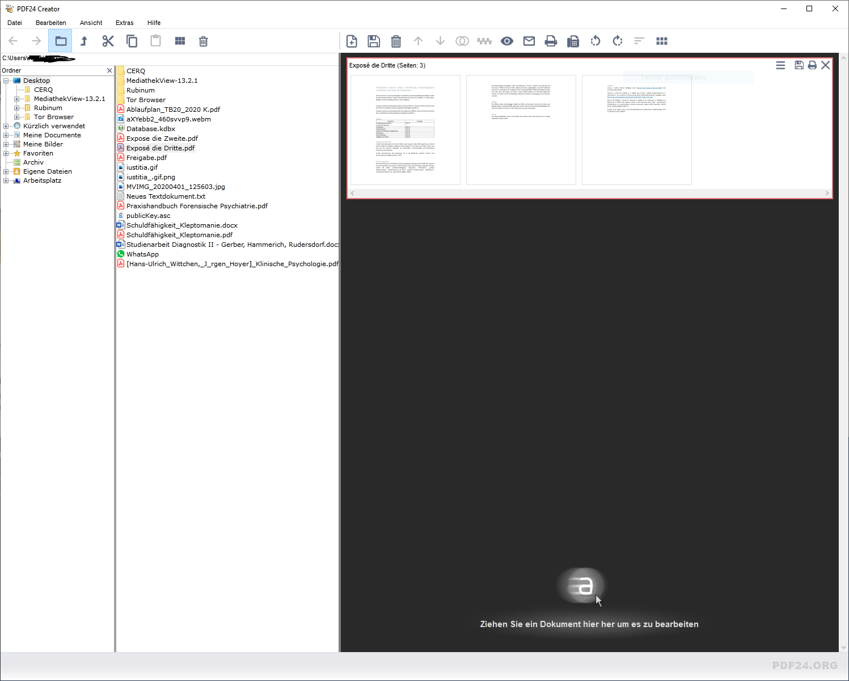This screenshot has height=681, width=849.
Task: Paste from clipboard in explorer
Action: [x=156, y=41]
